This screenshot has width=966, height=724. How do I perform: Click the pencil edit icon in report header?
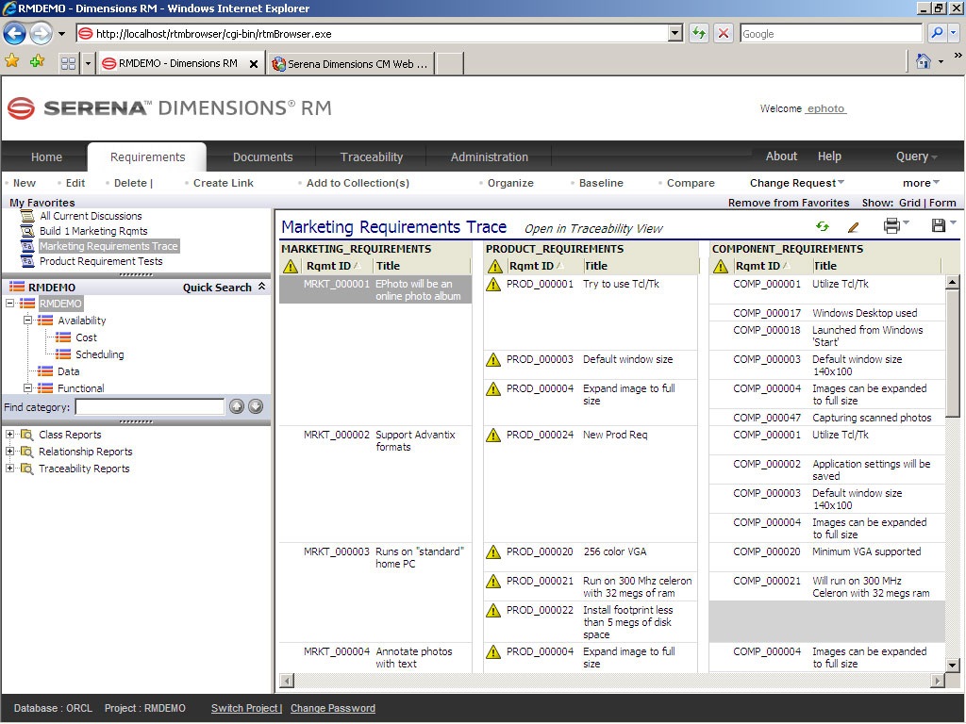coord(853,227)
